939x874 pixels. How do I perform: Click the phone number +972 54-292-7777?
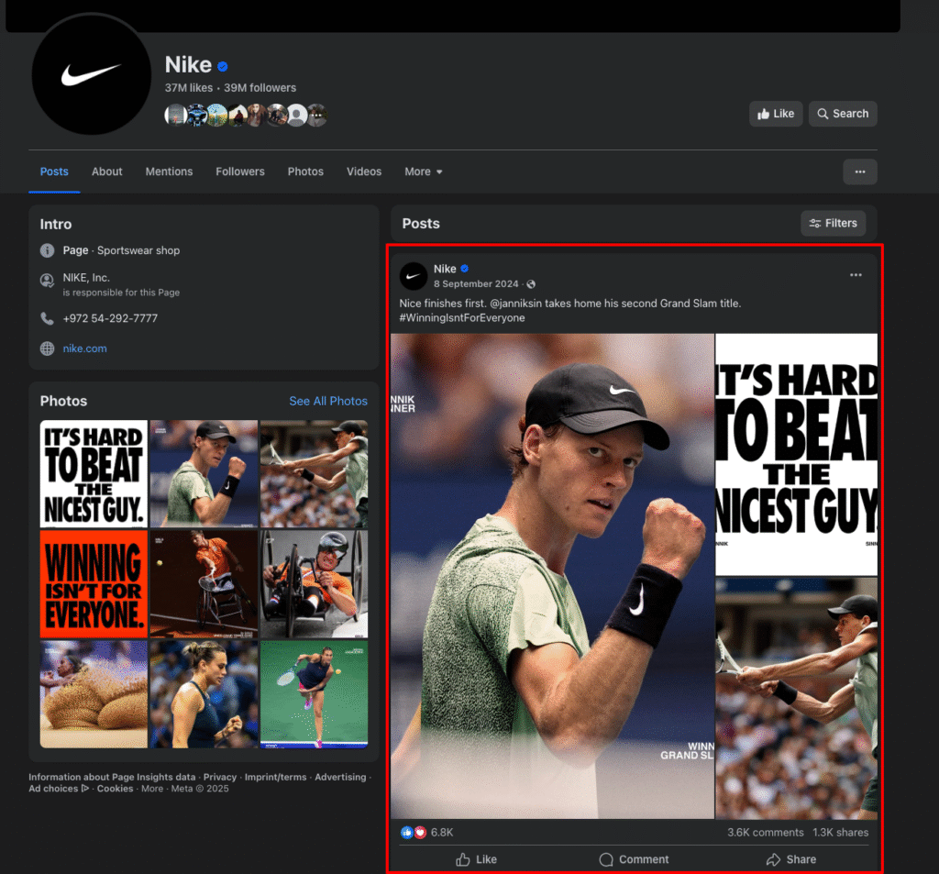[110, 318]
